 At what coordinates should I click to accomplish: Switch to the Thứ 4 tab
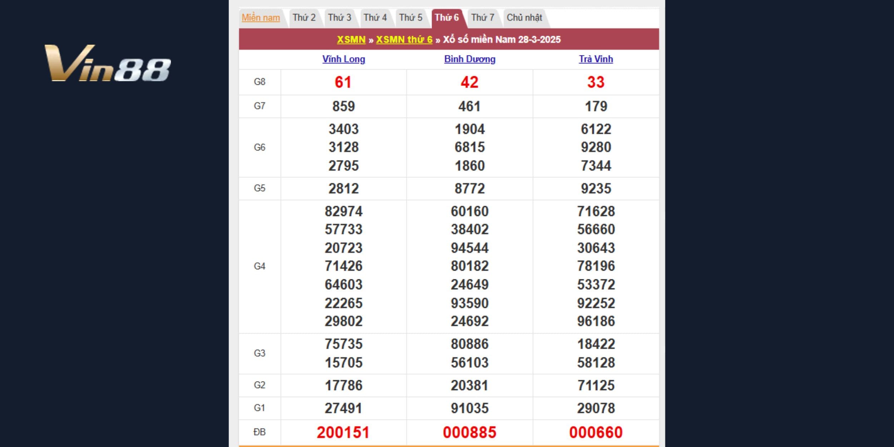pyautogui.click(x=375, y=18)
